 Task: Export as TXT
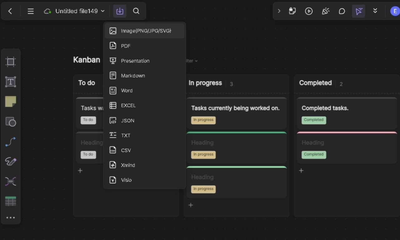coord(144,135)
